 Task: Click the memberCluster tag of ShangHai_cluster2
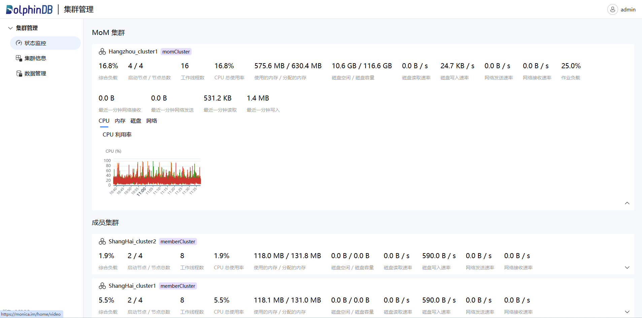point(178,241)
